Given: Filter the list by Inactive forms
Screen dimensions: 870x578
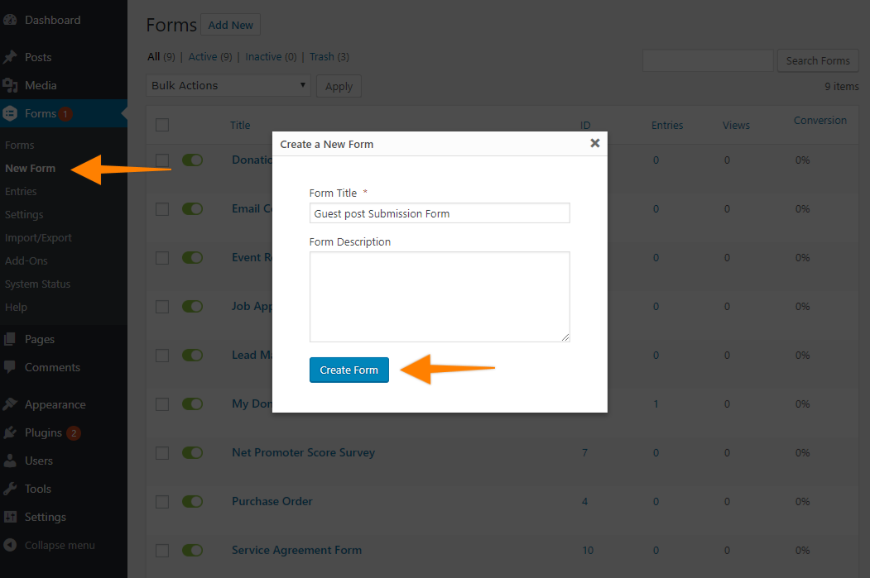Looking at the screenshot, I should [x=263, y=56].
